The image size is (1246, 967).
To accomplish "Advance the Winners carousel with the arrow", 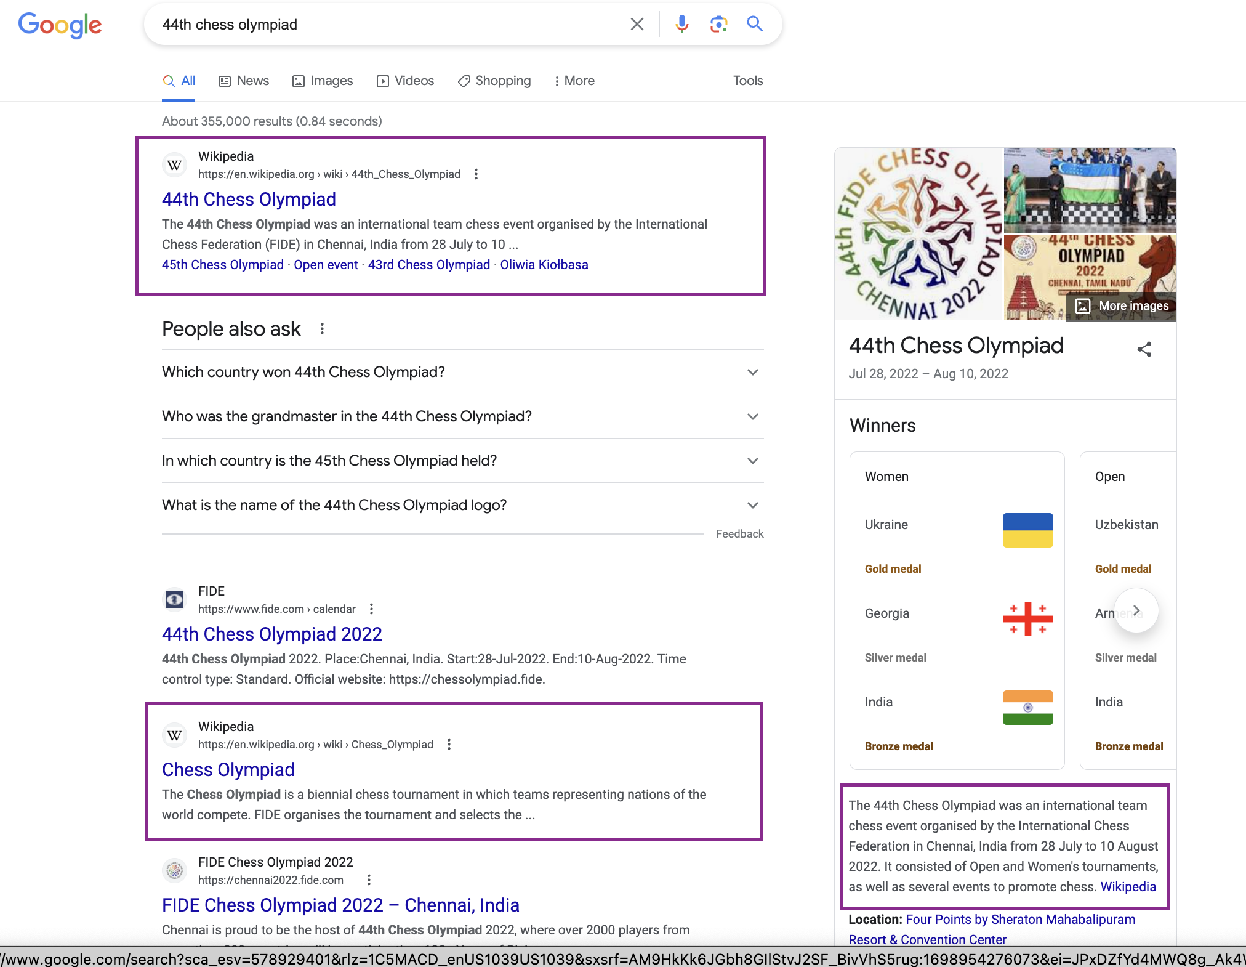I will coord(1136,610).
